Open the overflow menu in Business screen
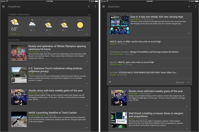Viewport: 199px width, 132px height. [196, 7]
